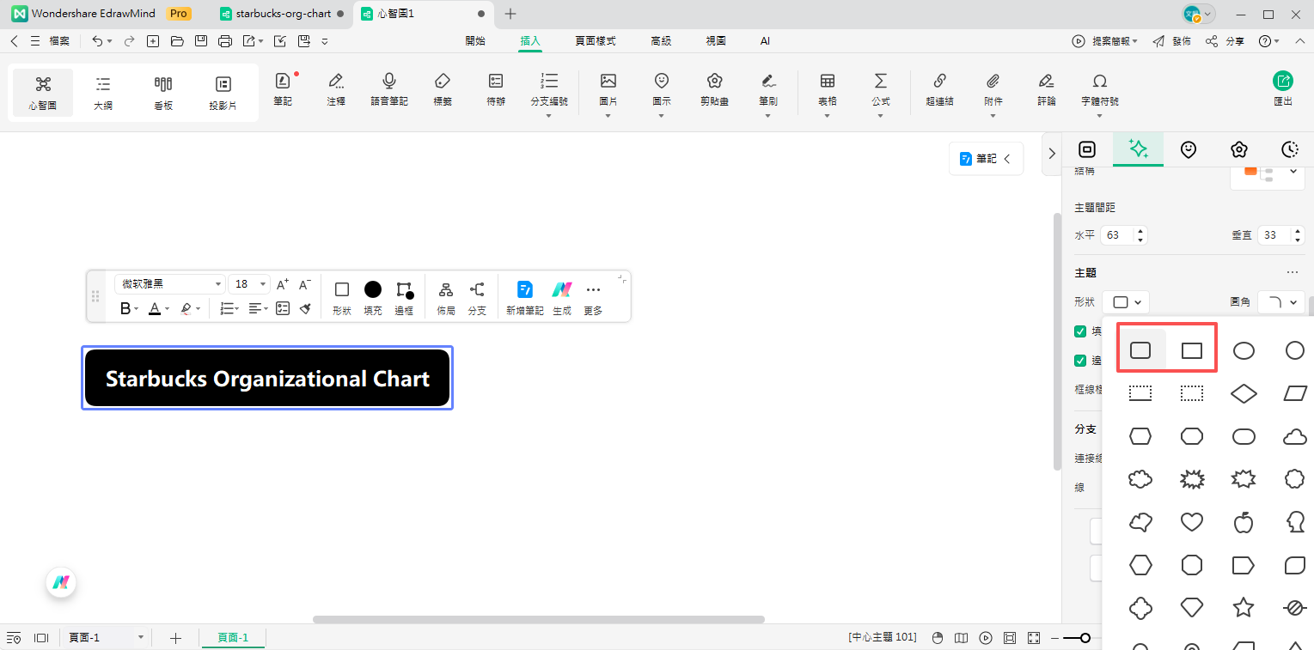Image resolution: width=1314 pixels, height=650 pixels.
Task: Open the font name dropdown in the floating toolbar
Action: [170, 284]
